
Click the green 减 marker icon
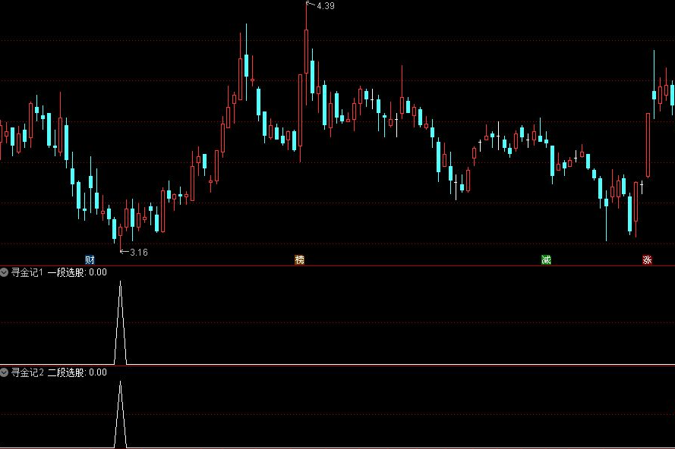point(546,259)
